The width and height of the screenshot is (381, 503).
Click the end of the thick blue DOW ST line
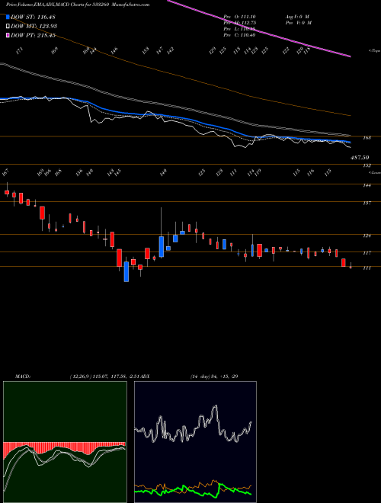[349, 142]
